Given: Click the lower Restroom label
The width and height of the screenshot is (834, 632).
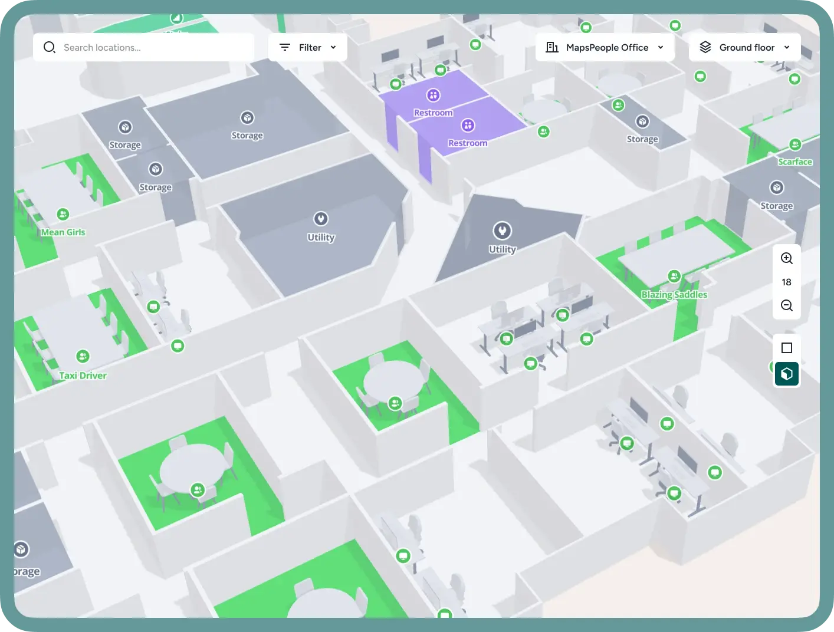Looking at the screenshot, I should point(468,143).
